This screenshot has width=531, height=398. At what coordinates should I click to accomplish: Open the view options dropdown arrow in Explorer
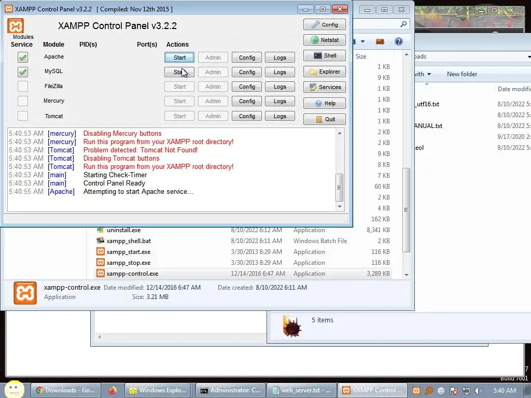click(362, 41)
